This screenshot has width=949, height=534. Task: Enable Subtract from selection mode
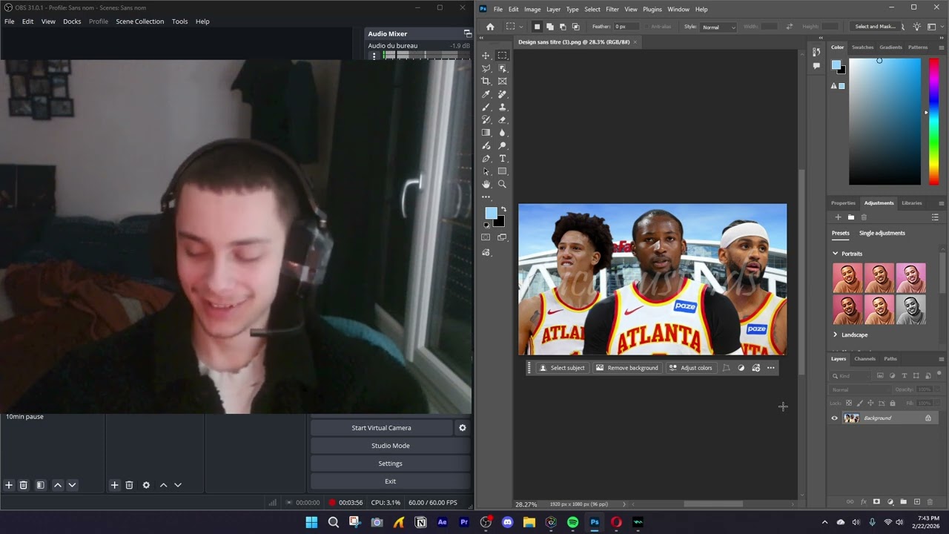(x=563, y=27)
